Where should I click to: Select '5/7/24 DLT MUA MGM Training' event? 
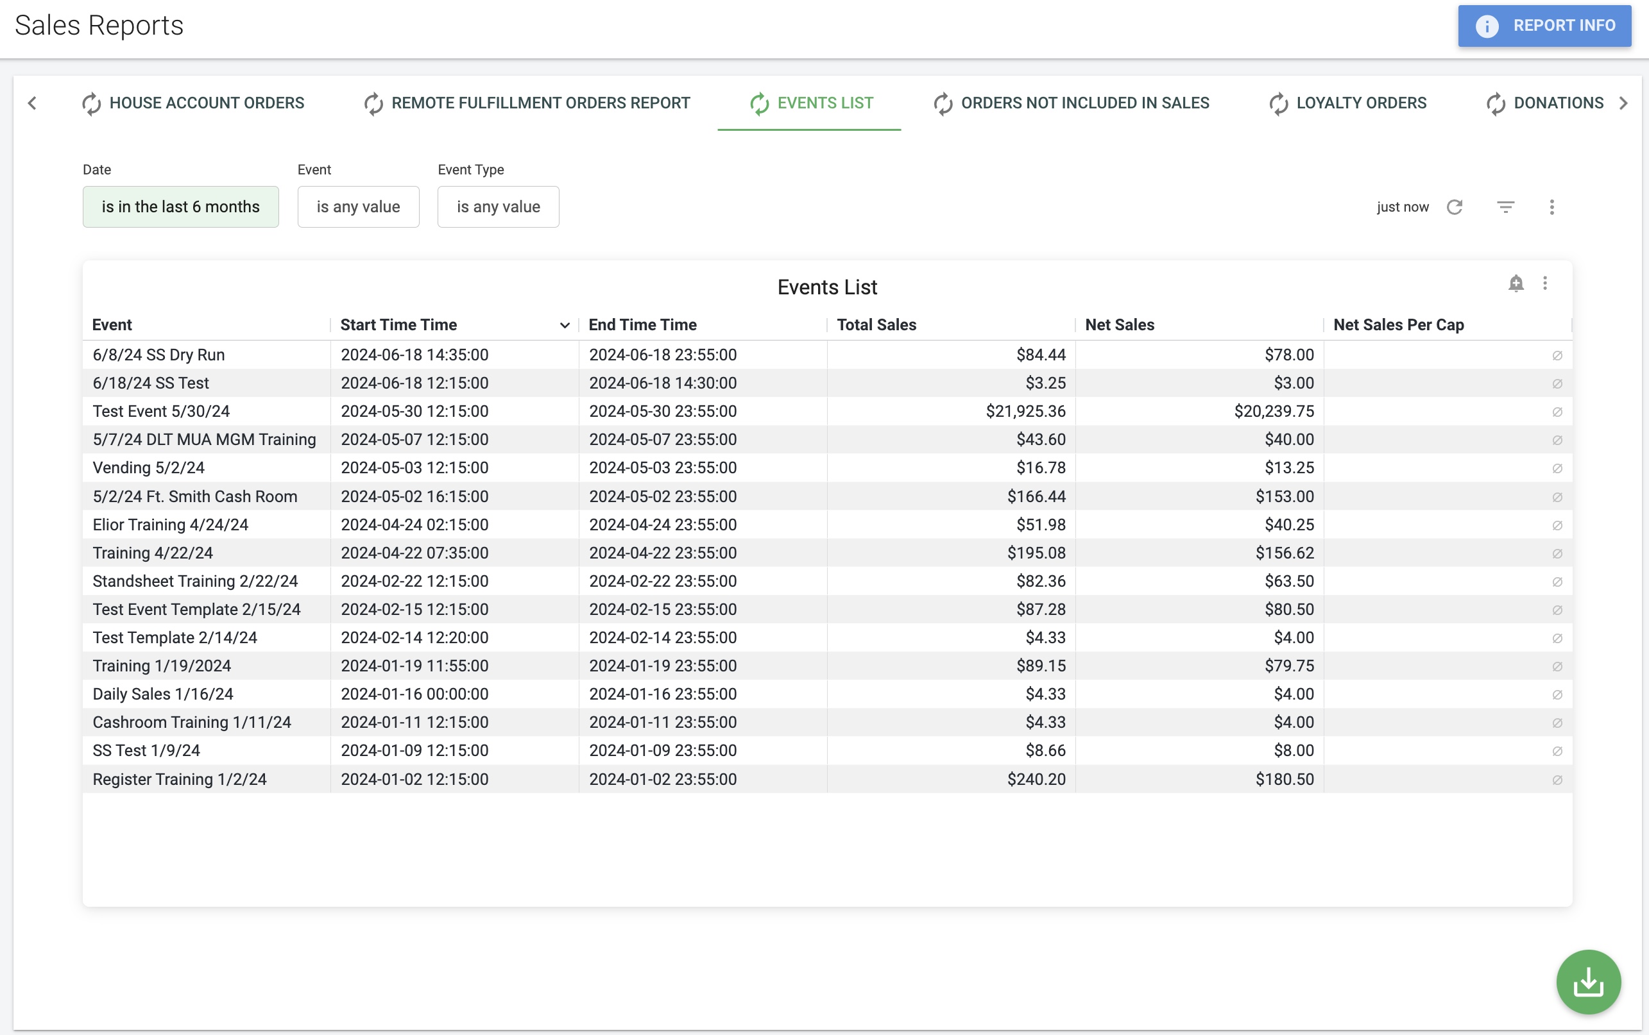206,439
